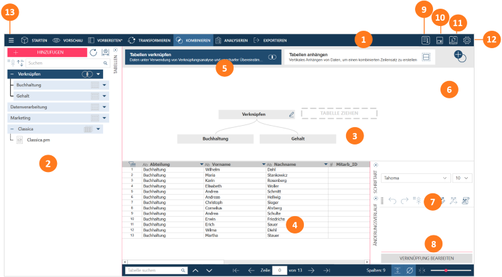Collapse the Tabellen side panel
This screenshot has height=277, width=502.
pos(116,50)
